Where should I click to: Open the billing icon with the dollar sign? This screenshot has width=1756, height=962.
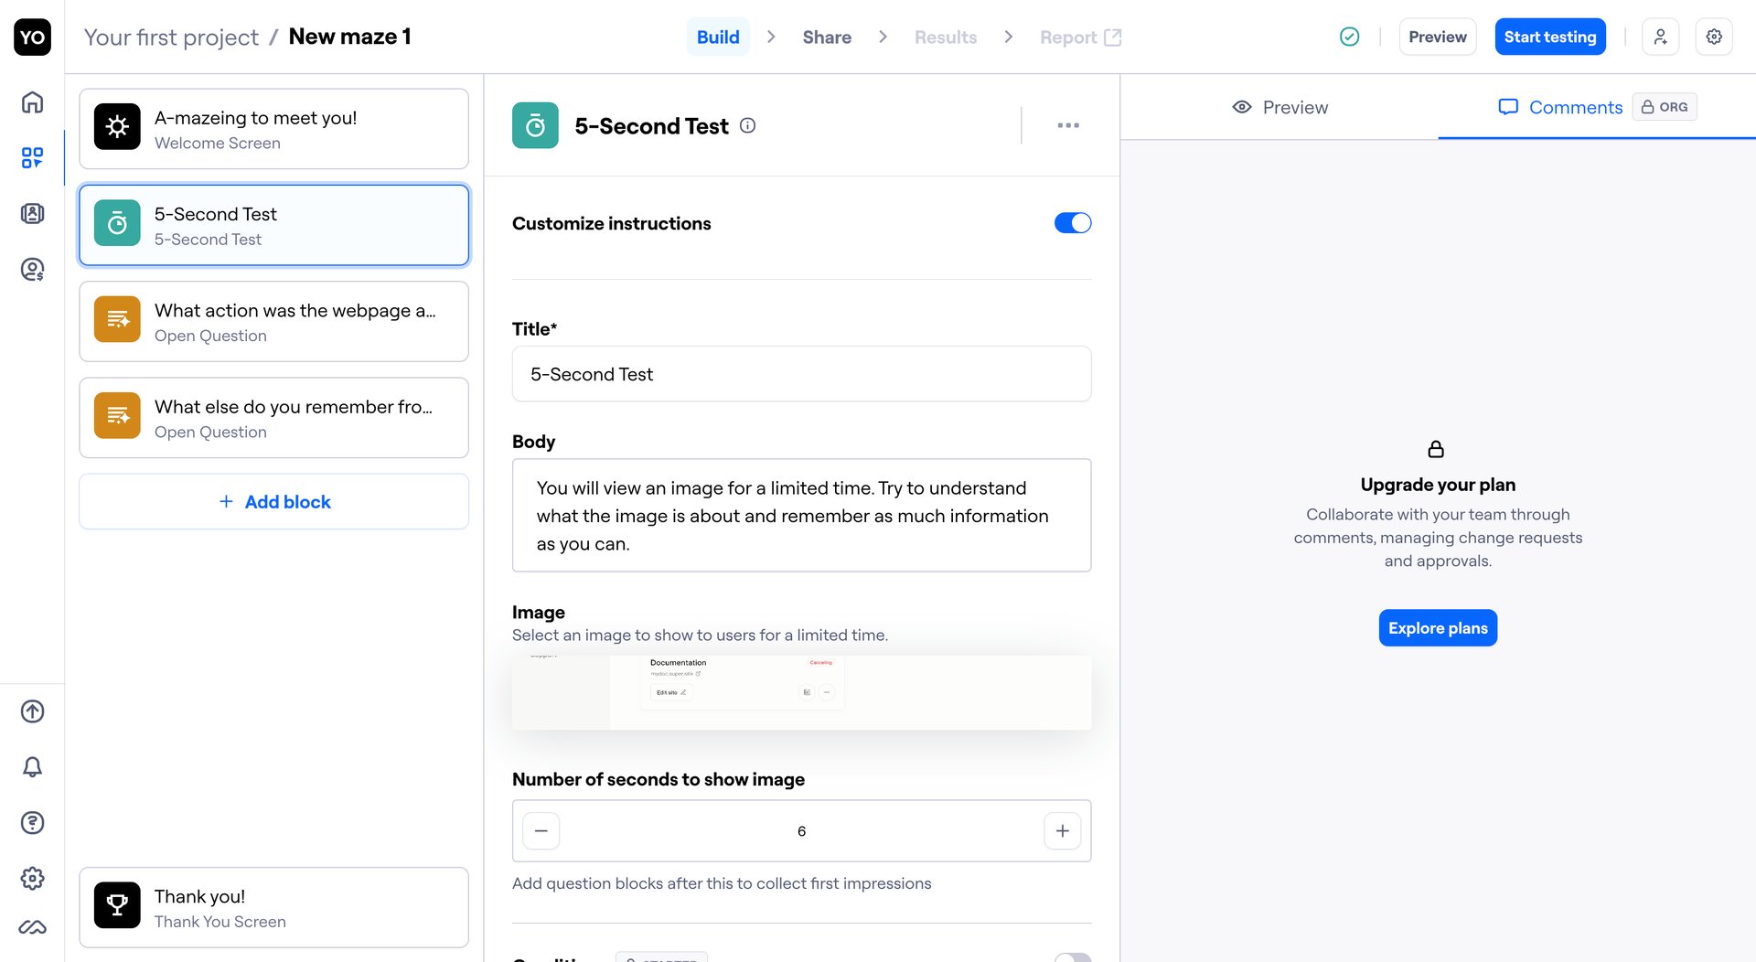click(x=32, y=269)
